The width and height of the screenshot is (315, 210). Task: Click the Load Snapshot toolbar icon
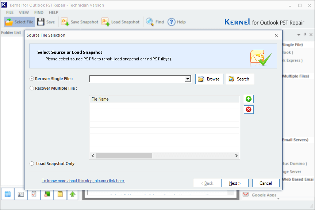click(106, 22)
